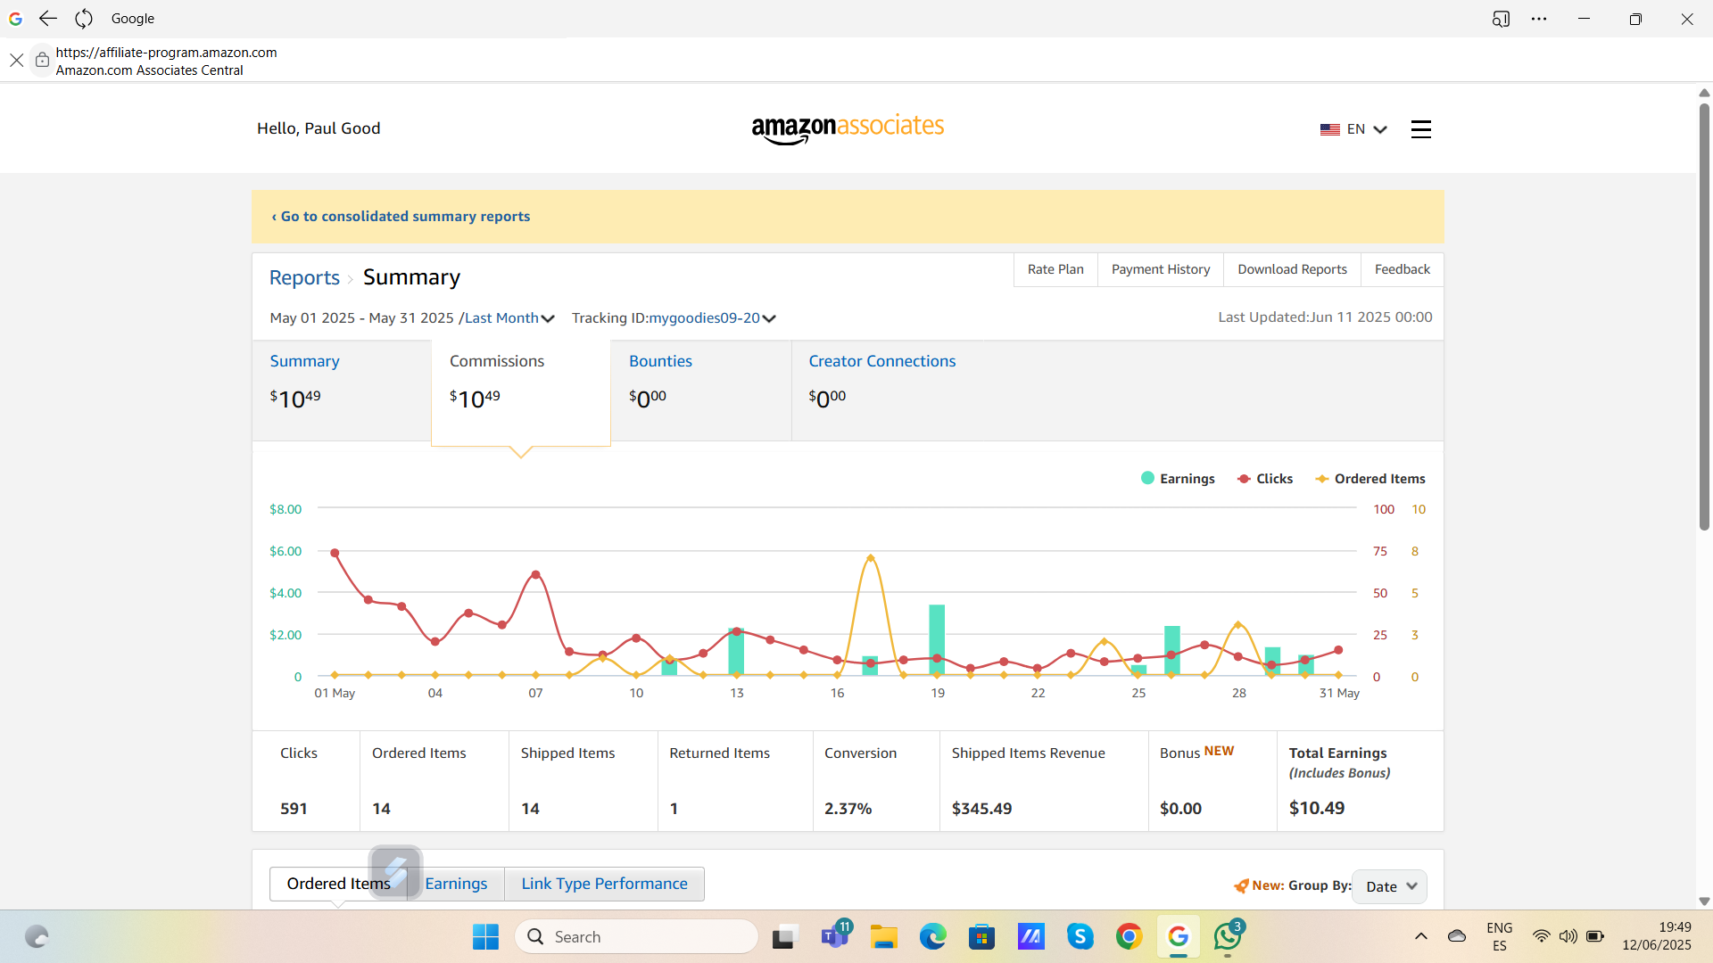The image size is (1713, 963).
Task: Click the Shipped Items Revenue $345.49
Action: pyautogui.click(x=981, y=809)
